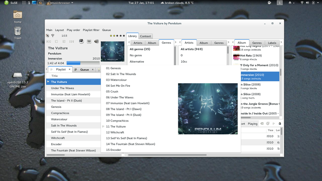
Task: Click the small album cover in the player panel
Action: [113, 51]
